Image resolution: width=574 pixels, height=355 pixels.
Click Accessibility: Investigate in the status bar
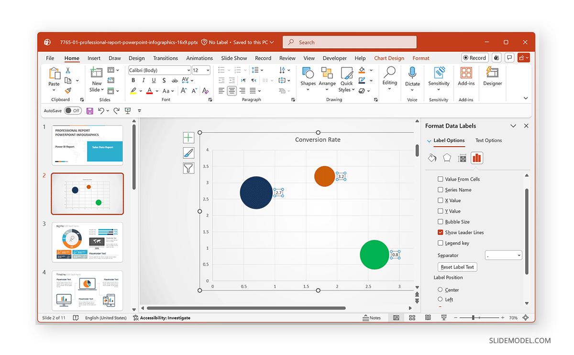coord(162,318)
